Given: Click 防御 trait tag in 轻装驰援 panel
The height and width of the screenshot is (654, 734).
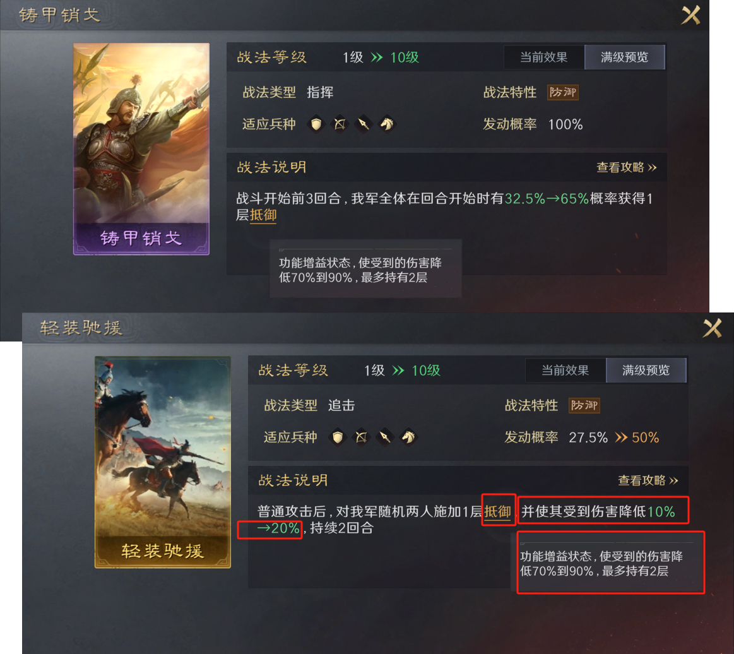Looking at the screenshot, I should [x=584, y=405].
